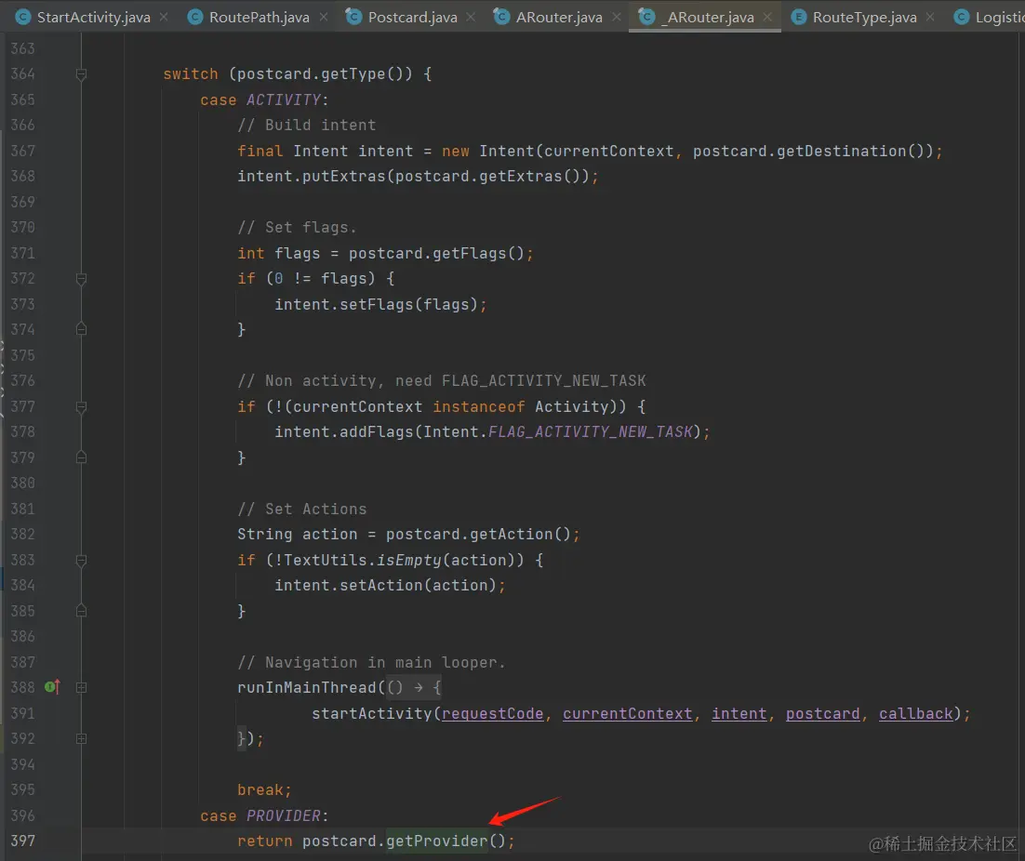Click line number 397 in gutter
The height and width of the screenshot is (861, 1025).
[23, 841]
